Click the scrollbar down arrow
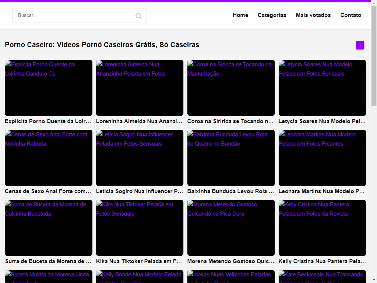Viewport: 377px width, 283px height. [374, 279]
